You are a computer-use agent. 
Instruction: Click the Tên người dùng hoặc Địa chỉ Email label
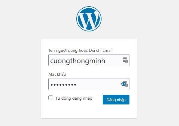pos(80,50)
